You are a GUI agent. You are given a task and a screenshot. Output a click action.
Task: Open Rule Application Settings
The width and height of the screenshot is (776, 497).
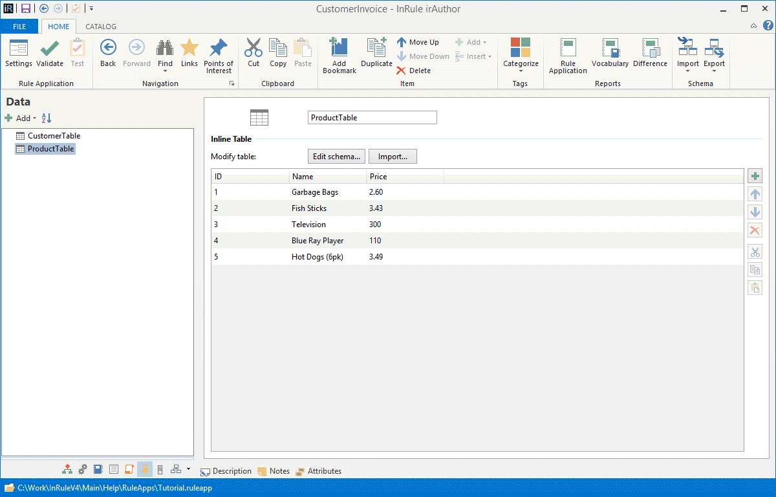[x=19, y=49]
